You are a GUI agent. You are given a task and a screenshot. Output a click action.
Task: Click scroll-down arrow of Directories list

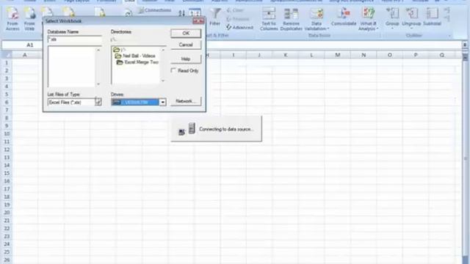163,81
